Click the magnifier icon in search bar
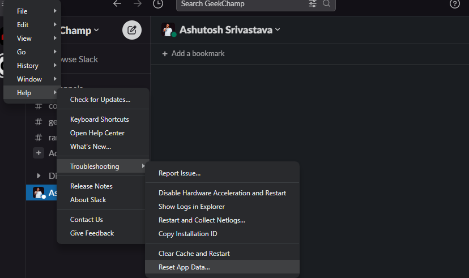The image size is (469, 278). coord(327,4)
